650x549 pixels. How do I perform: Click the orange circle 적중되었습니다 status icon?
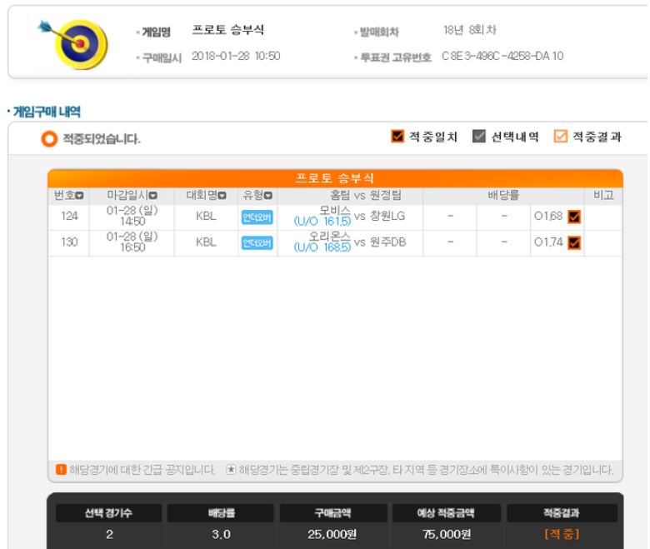point(49,139)
